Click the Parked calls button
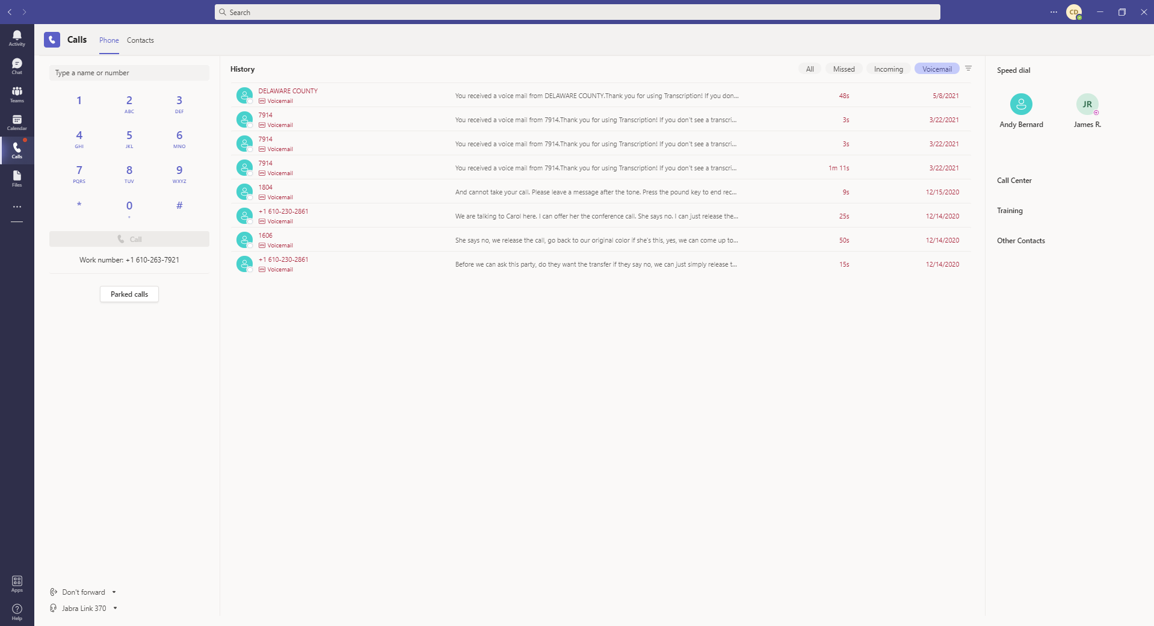This screenshot has height=626, width=1154. [129, 294]
